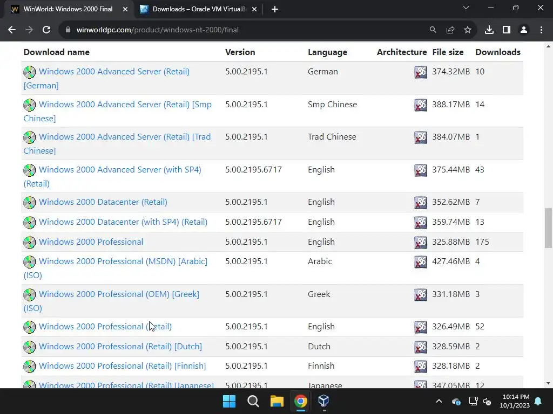553x414 pixels.
Task: Click disc icon for Datacenter (Retail) row
Action: pos(30,203)
